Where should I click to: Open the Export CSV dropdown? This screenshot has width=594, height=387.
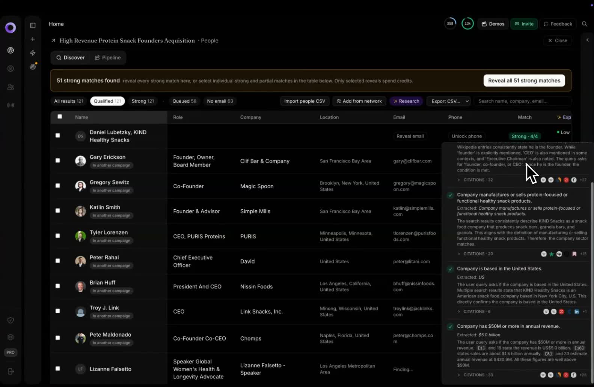[x=449, y=101]
